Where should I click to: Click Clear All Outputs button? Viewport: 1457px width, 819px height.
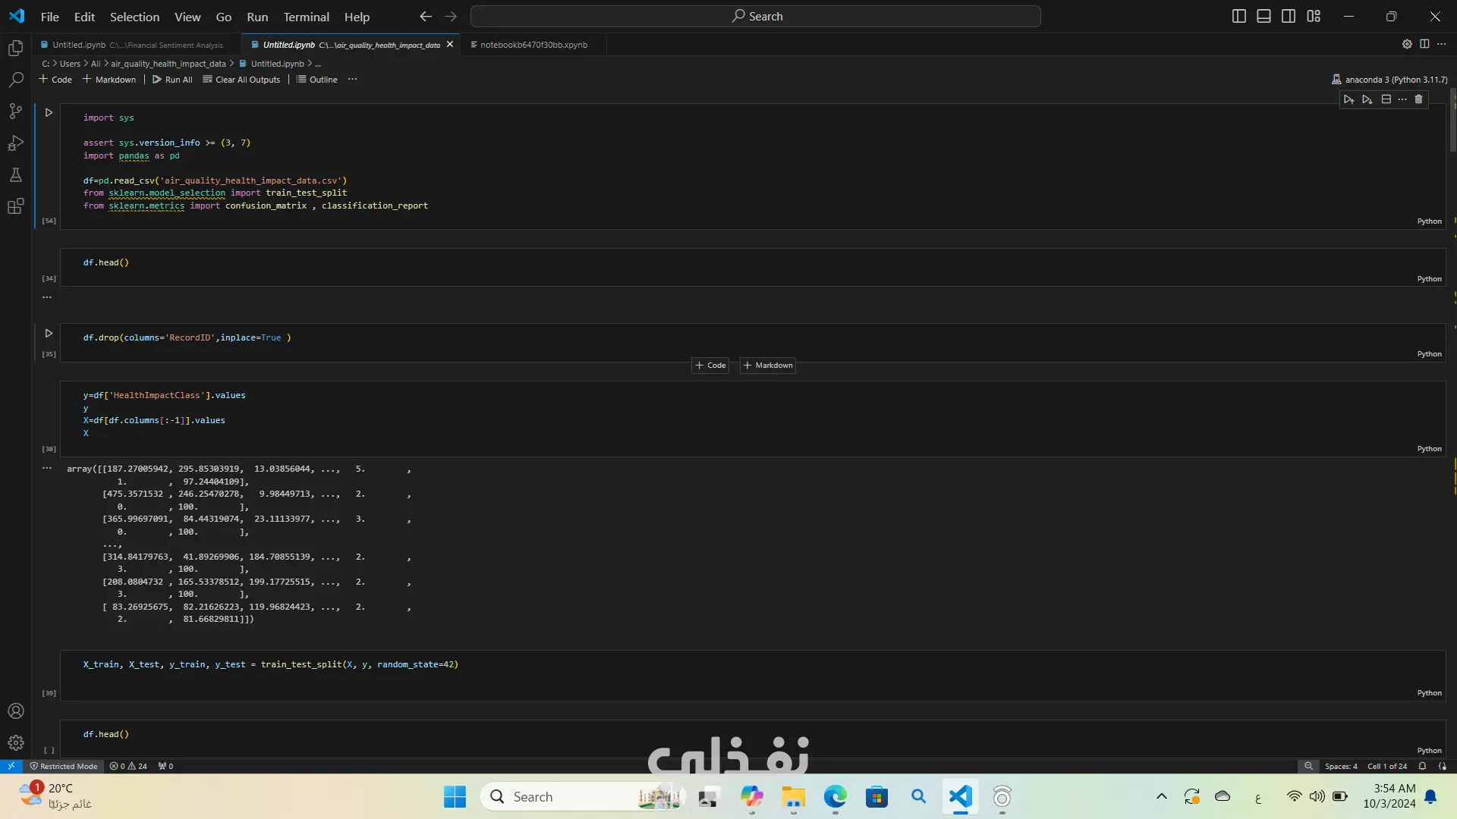click(241, 80)
